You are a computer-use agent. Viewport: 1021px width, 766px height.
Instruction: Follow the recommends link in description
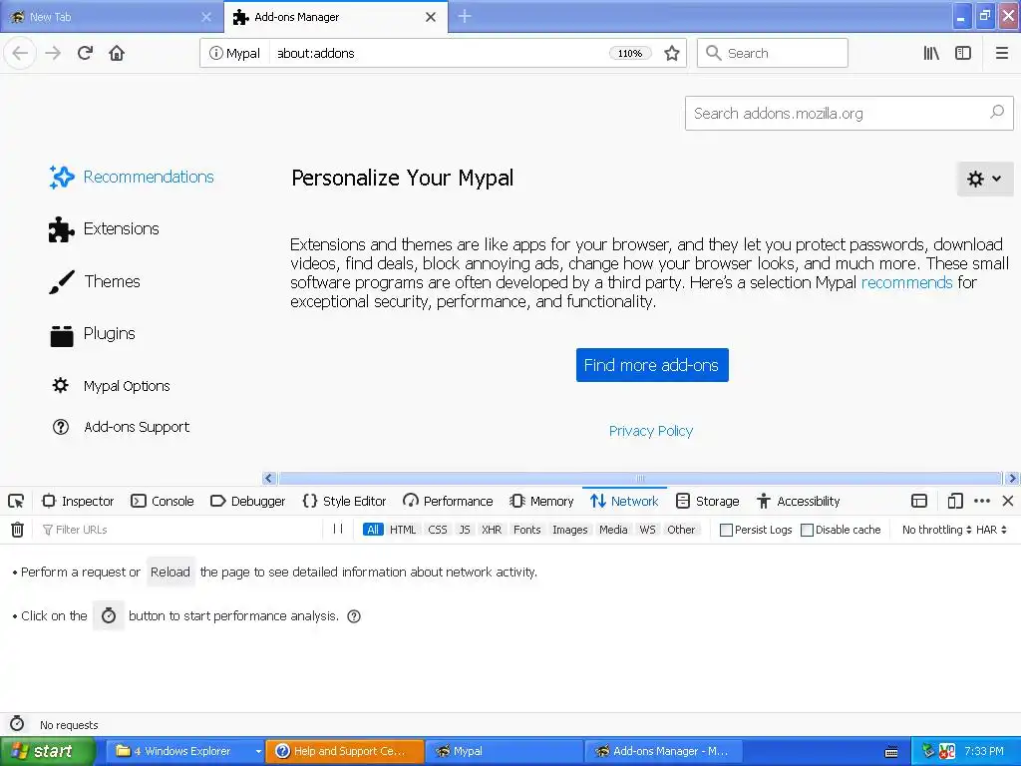906,282
